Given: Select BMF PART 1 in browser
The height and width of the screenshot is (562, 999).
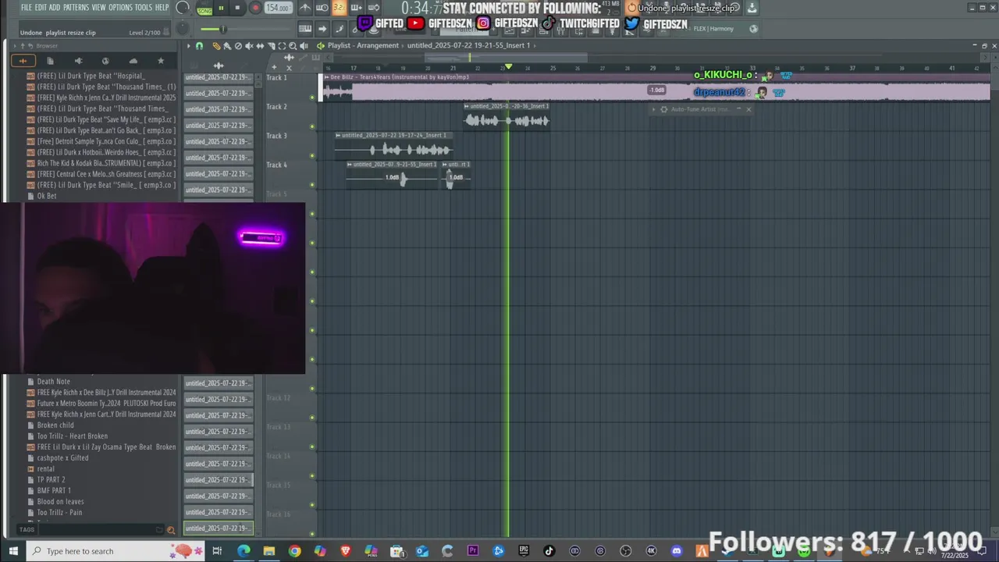Looking at the screenshot, I should (x=54, y=491).
